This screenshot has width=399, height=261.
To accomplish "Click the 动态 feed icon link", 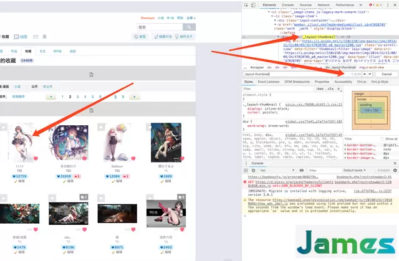I will (x=21, y=37).
